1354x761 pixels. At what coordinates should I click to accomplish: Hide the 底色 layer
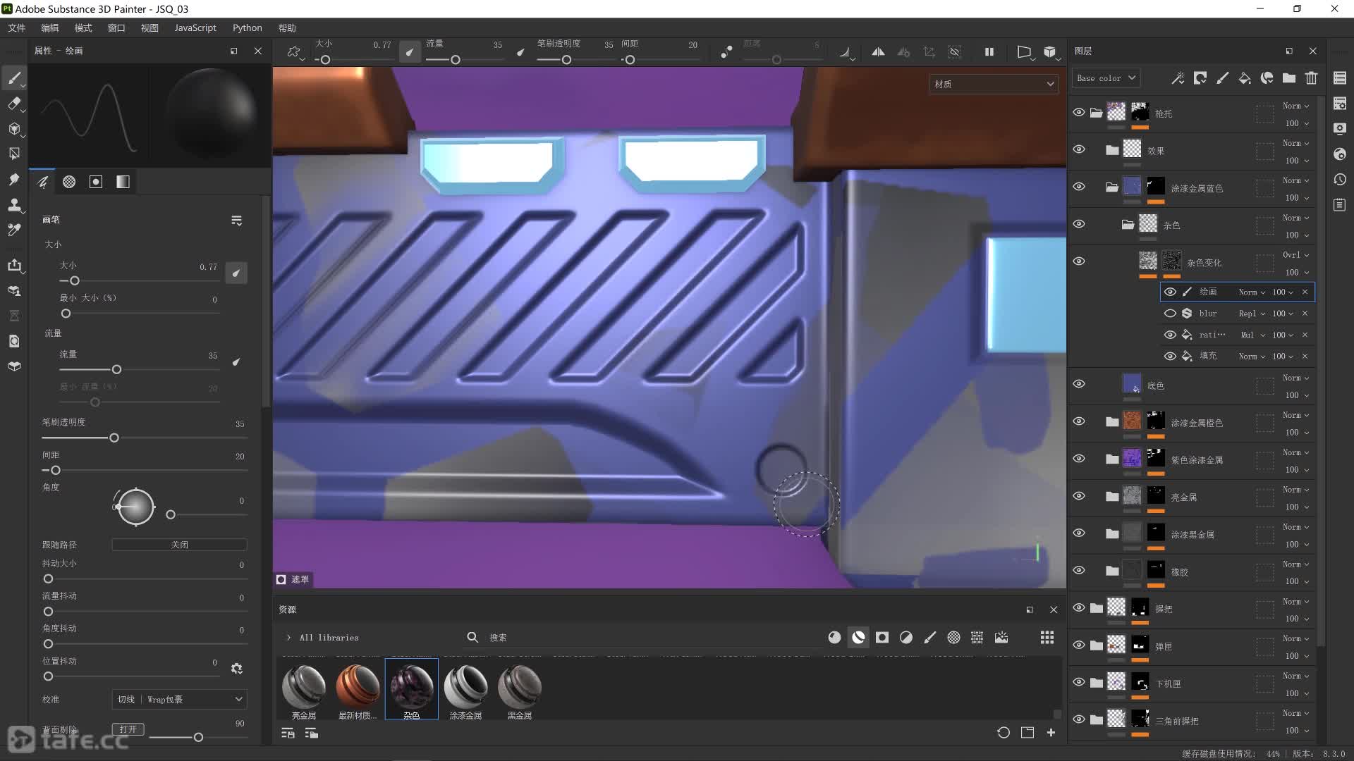tap(1079, 384)
